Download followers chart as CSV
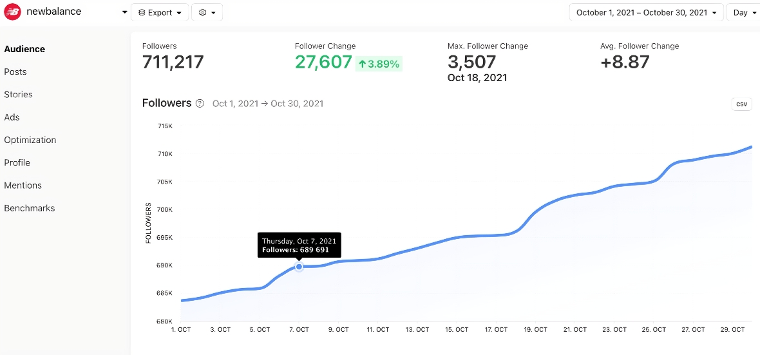 [741, 104]
